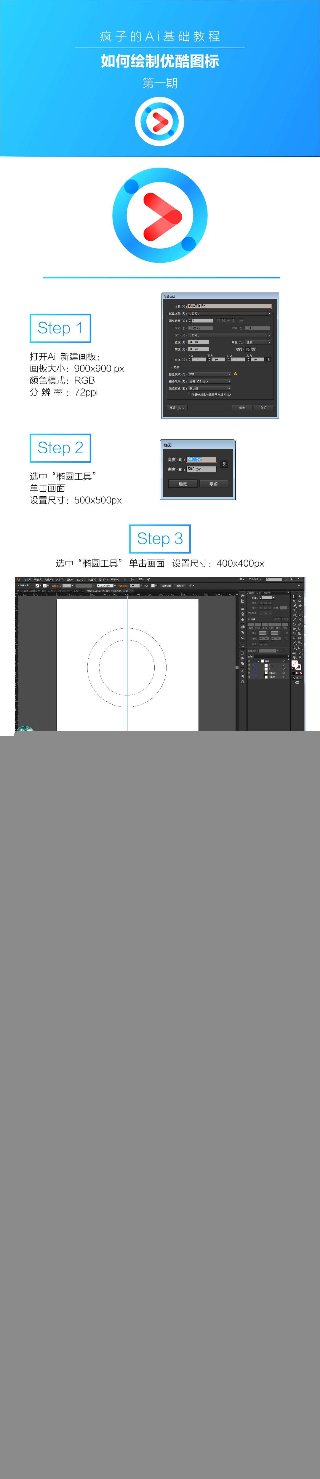
Task: Click the fill/stroke color swatch in toolbar
Action: point(295,664)
